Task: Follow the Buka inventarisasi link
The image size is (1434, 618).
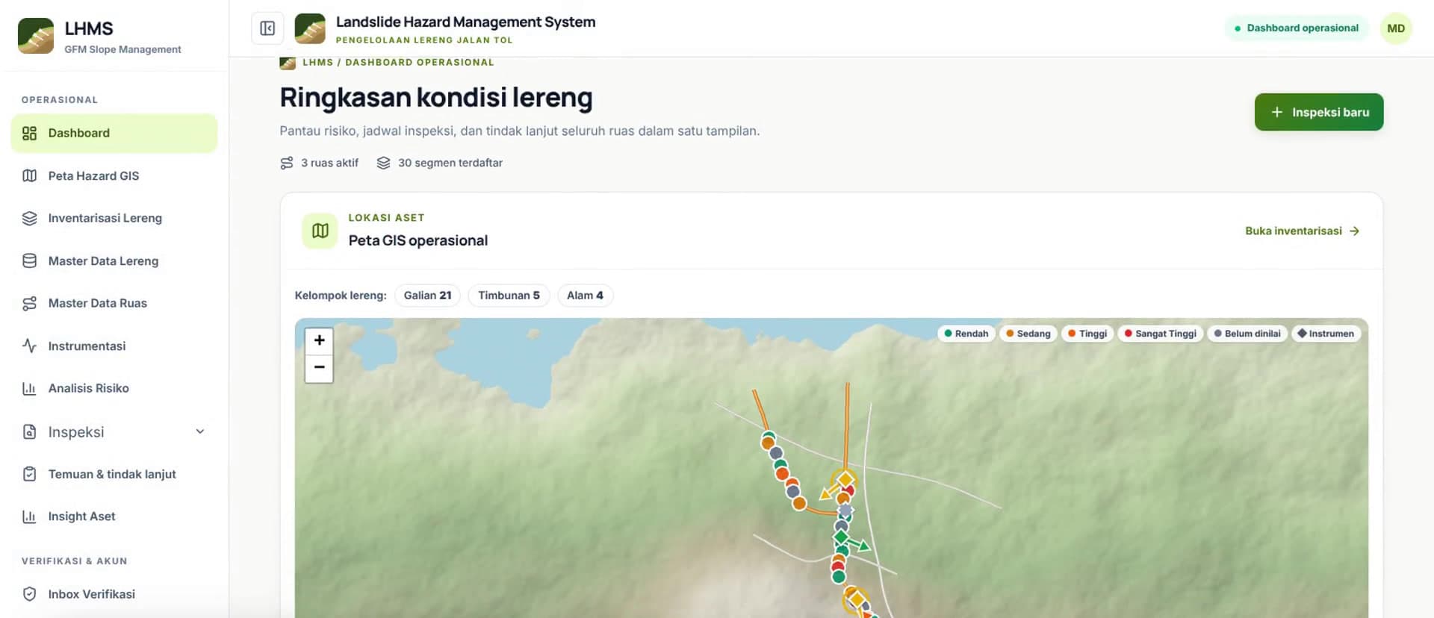Action: [1302, 231]
